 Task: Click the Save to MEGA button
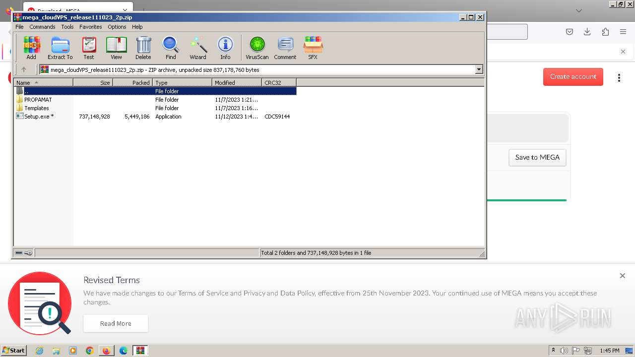point(537,158)
